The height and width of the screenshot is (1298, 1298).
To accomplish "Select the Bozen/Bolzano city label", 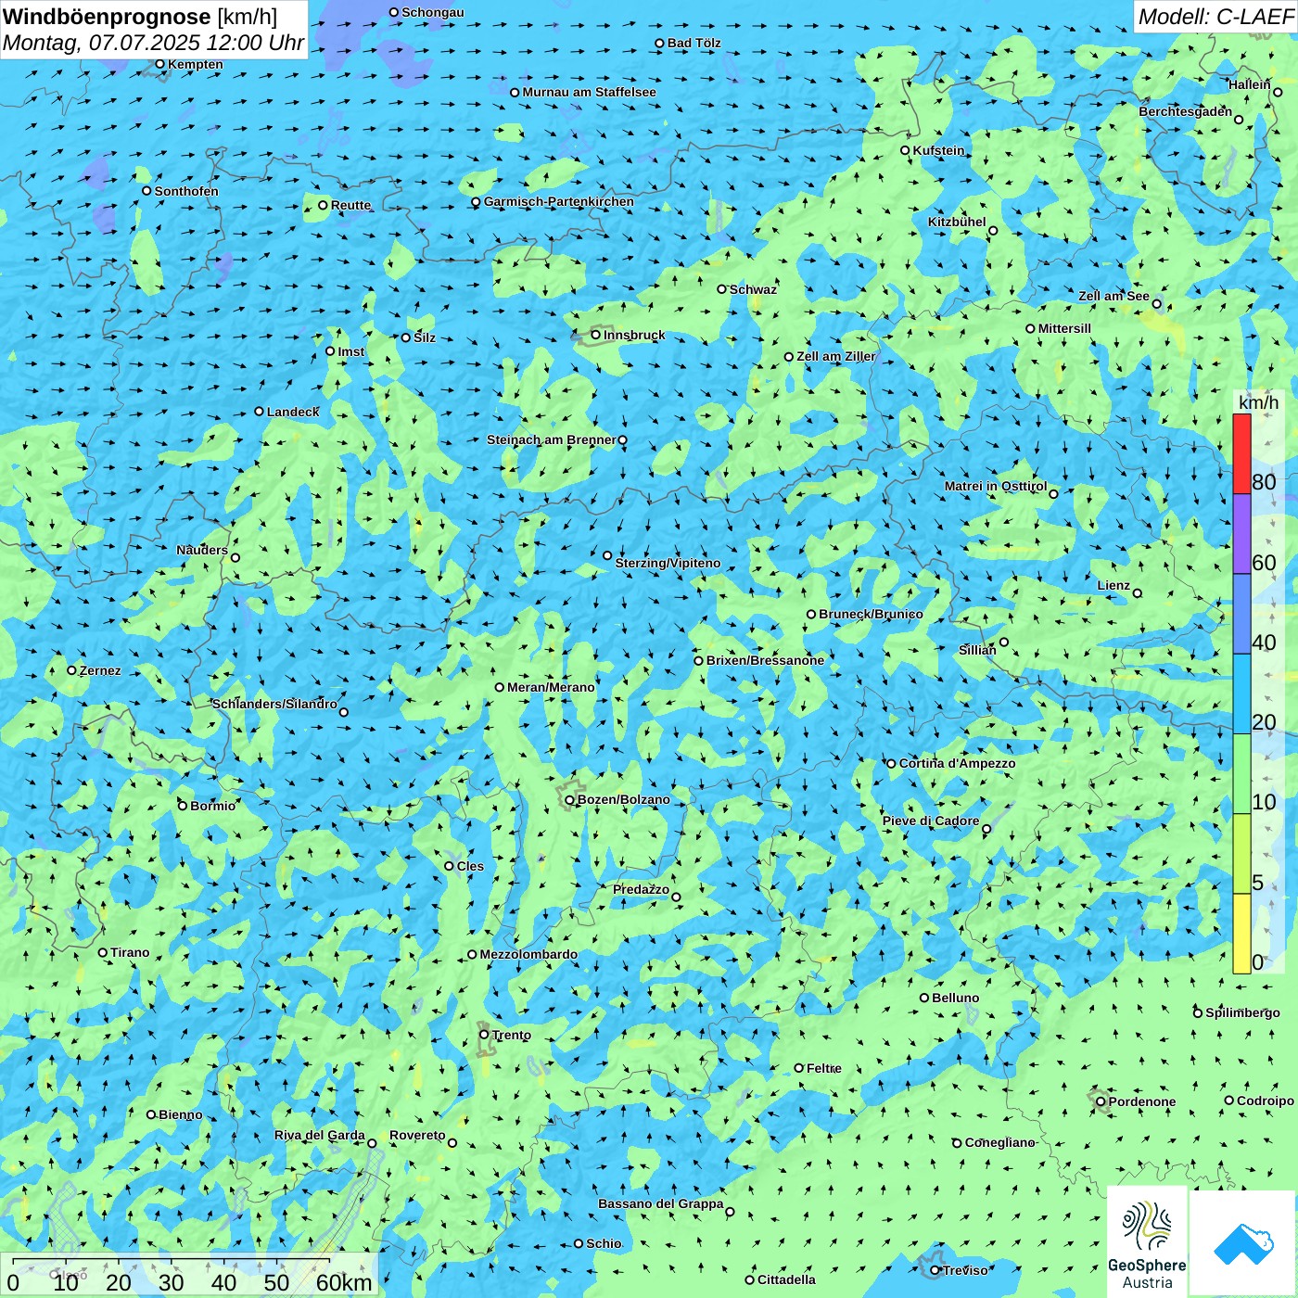I will 623,799.
